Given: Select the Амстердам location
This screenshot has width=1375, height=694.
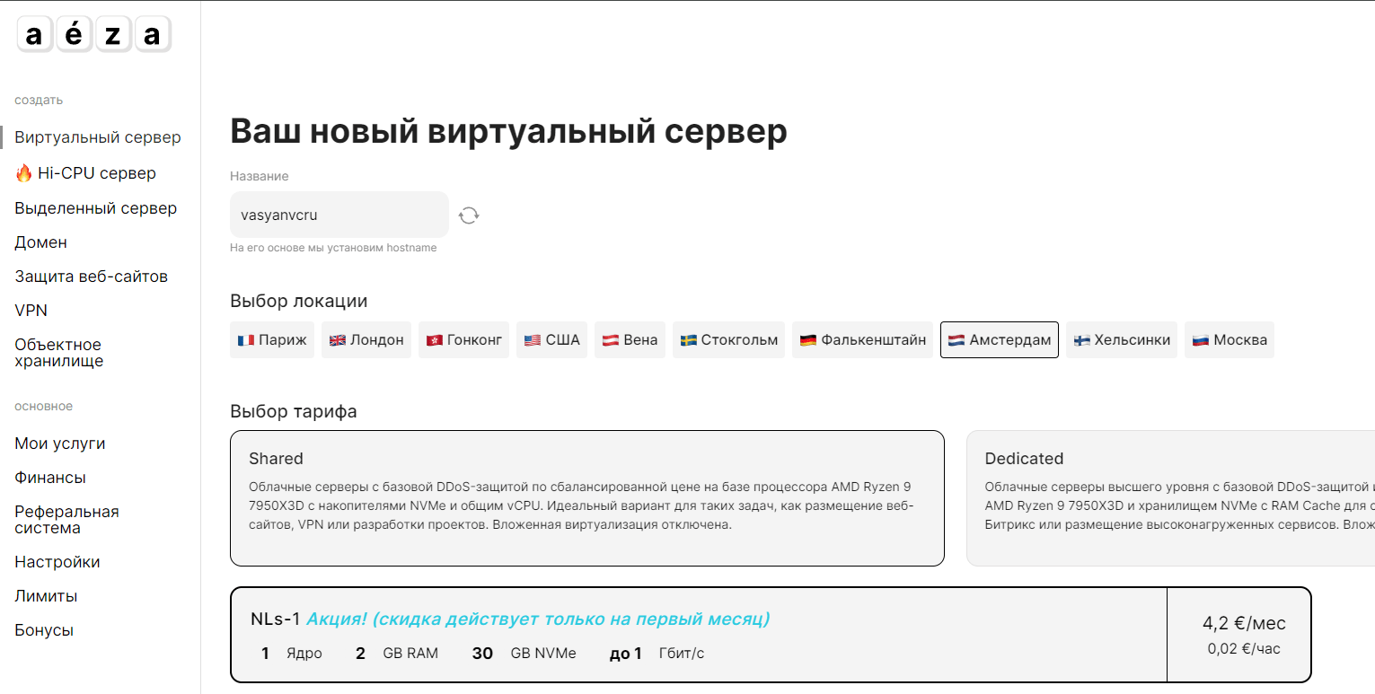Looking at the screenshot, I should point(999,339).
